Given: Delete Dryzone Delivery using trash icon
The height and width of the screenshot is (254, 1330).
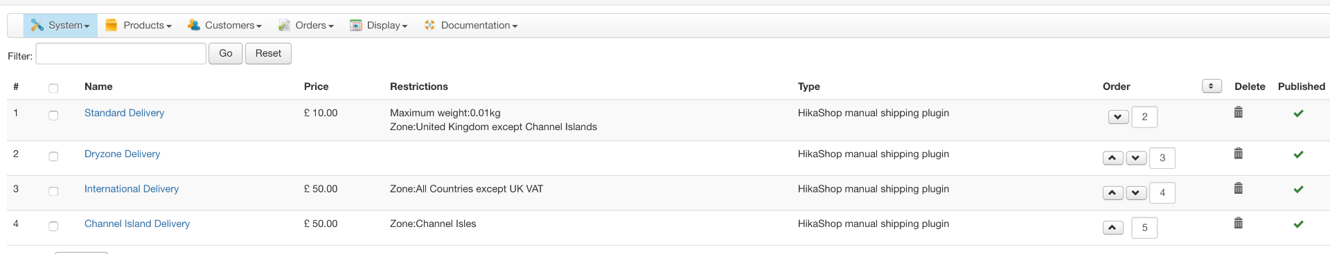Looking at the screenshot, I should [x=1238, y=154].
